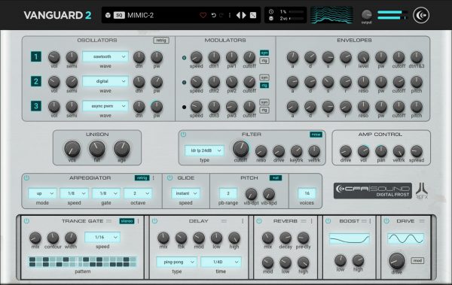The height and width of the screenshot is (285, 452).
Task: Load the next preset with right arrow
Action: (x=244, y=15)
